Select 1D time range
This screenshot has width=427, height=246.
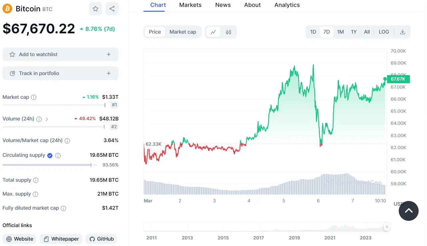(313, 32)
